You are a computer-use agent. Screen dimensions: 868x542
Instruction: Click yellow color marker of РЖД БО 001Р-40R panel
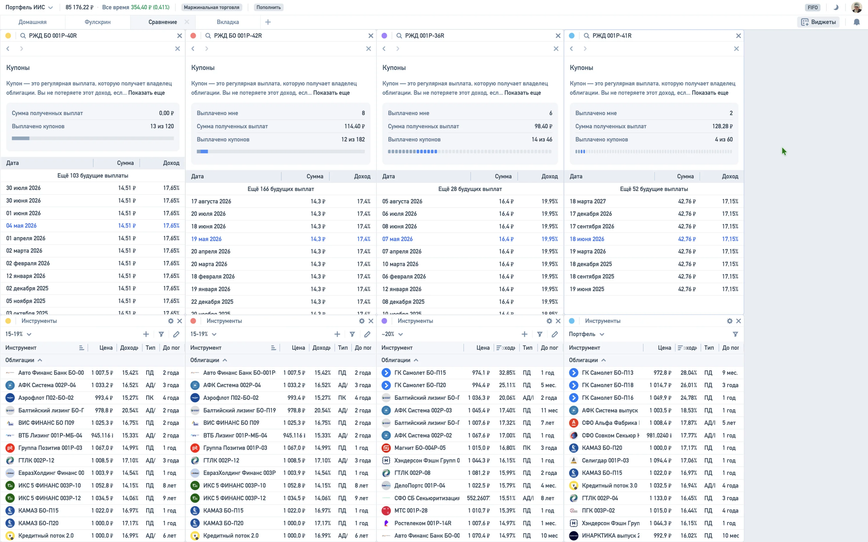tap(8, 36)
